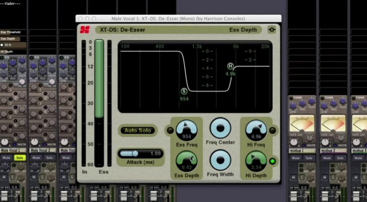Click the Ess Freq knob
Screen dimensions: 367x202
[x=186, y=129]
